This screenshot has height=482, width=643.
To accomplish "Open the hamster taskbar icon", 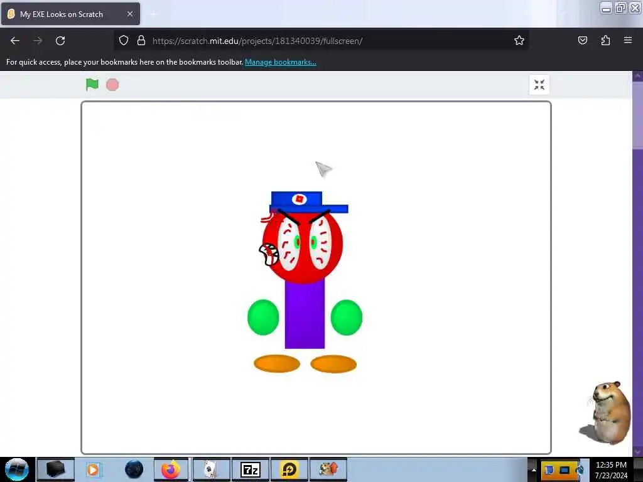I will 328,469.
